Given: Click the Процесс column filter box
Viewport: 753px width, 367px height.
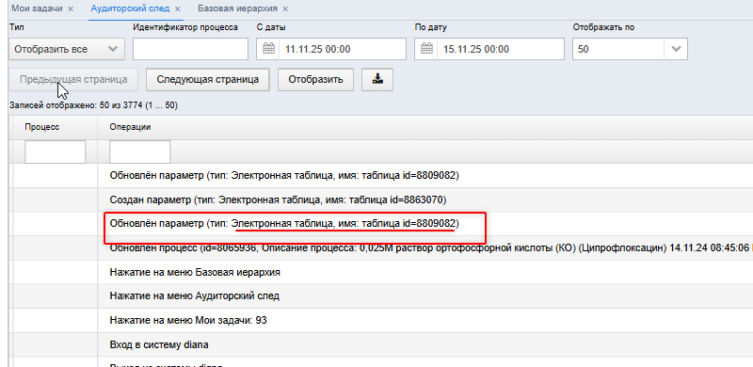Looking at the screenshot, I should (x=55, y=152).
